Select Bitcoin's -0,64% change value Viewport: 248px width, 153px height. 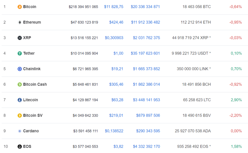coord(236,7)
